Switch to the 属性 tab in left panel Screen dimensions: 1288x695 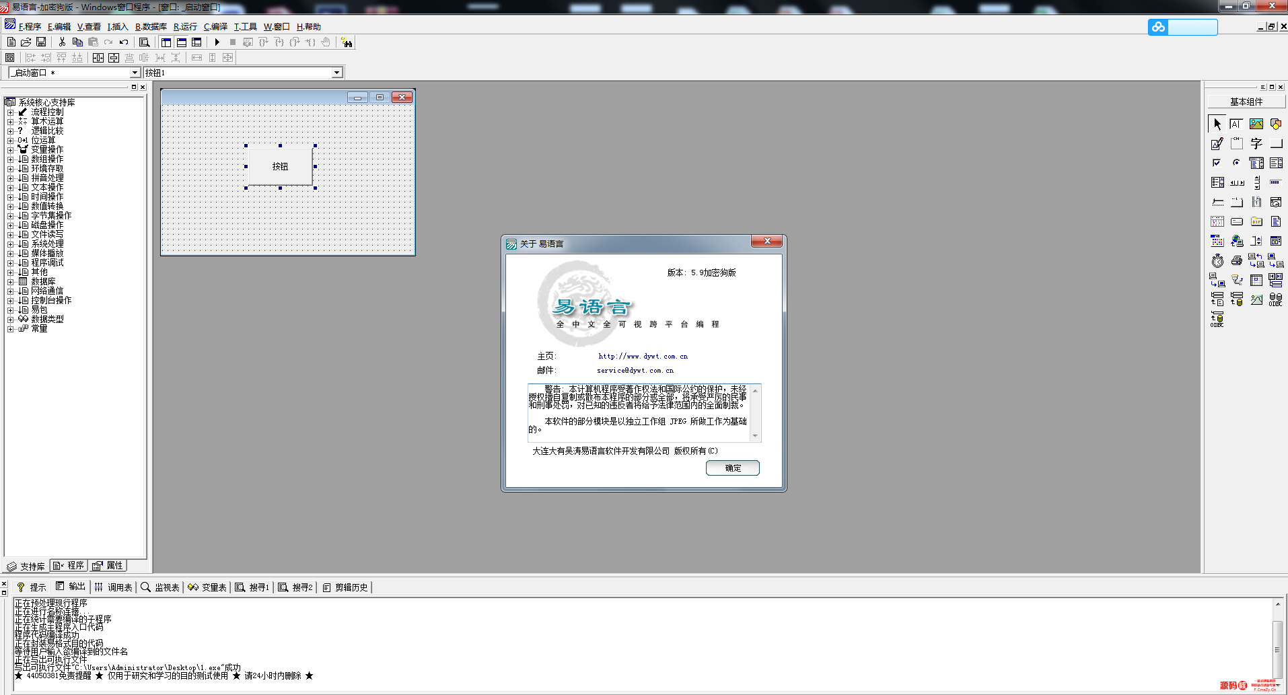108,566
